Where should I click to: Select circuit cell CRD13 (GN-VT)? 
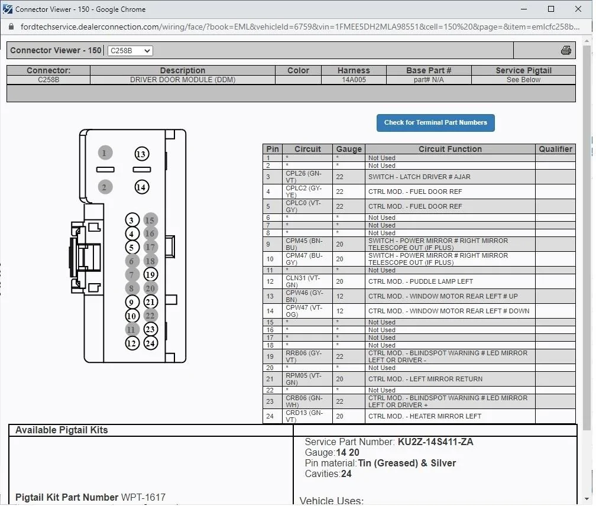click(x=307, y=416)
